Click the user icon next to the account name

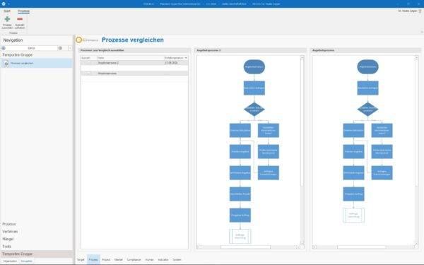point(420,11)
